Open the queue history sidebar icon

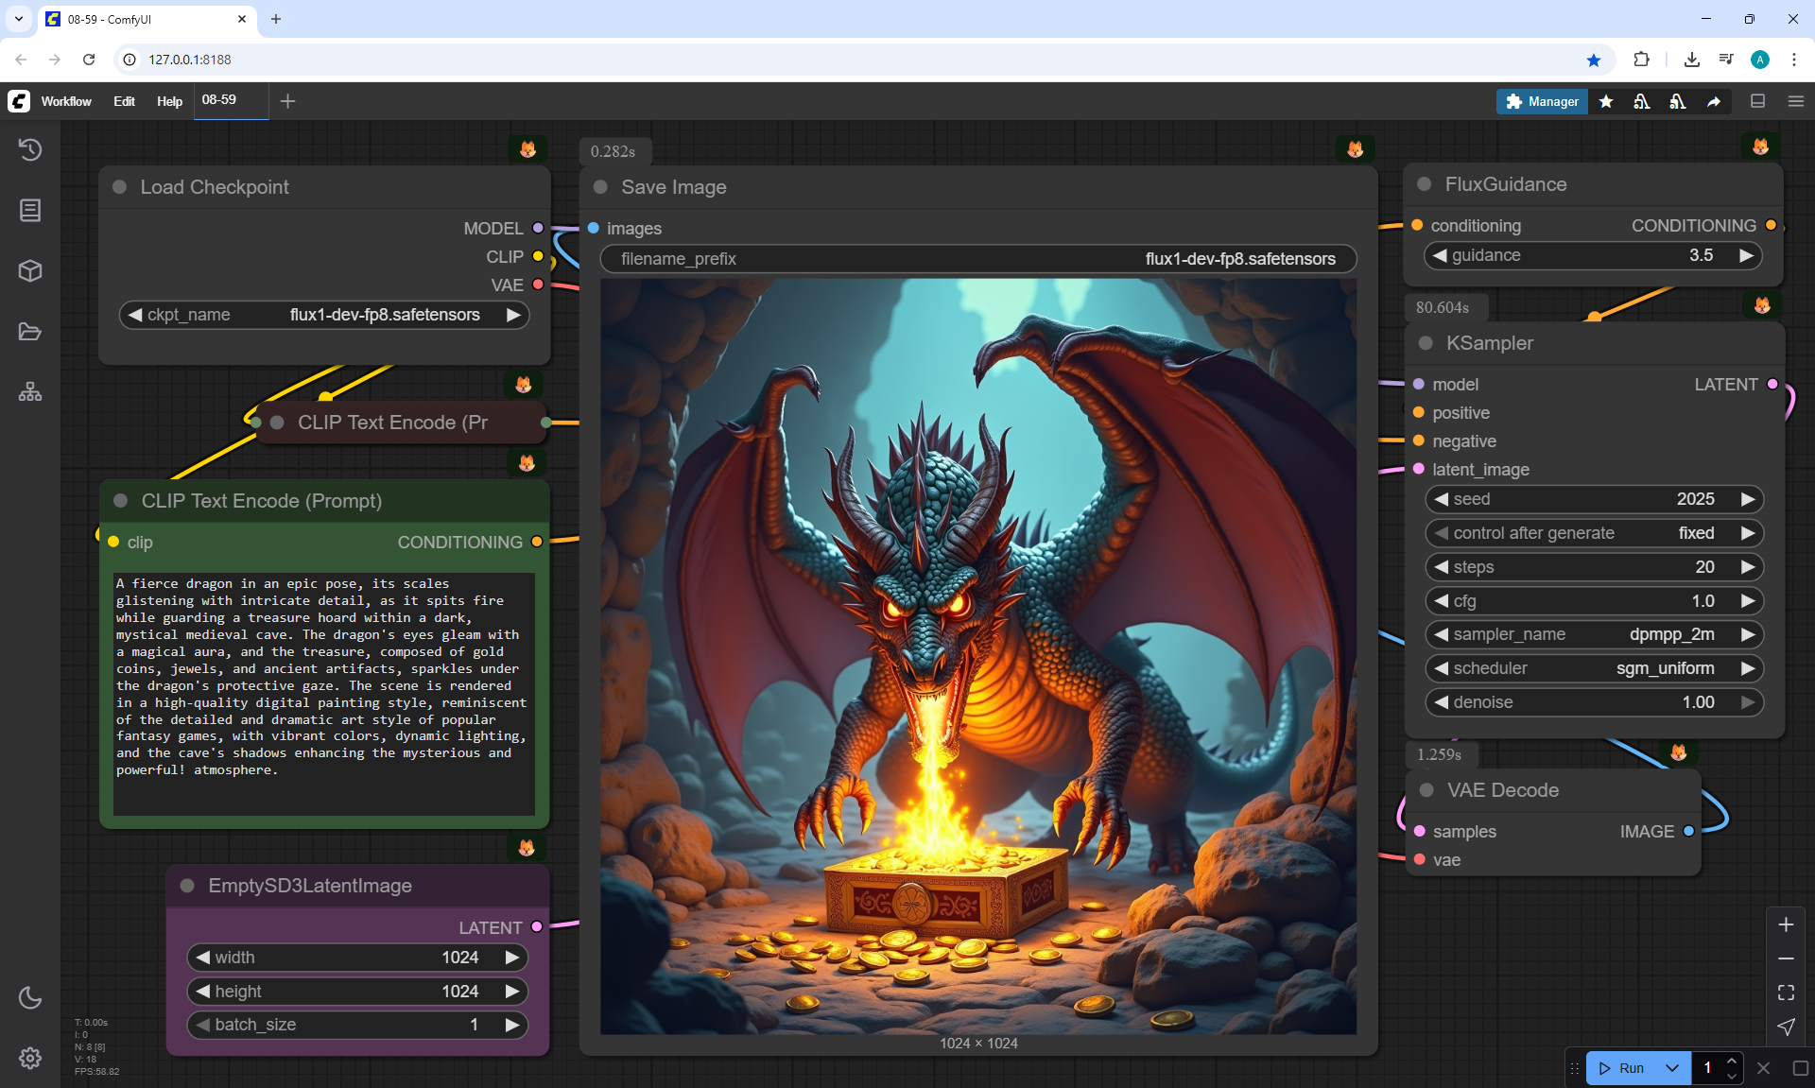click(30, 149)
